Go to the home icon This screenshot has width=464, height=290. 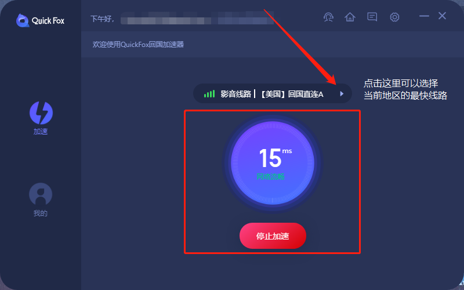click(x=350, y=17)
